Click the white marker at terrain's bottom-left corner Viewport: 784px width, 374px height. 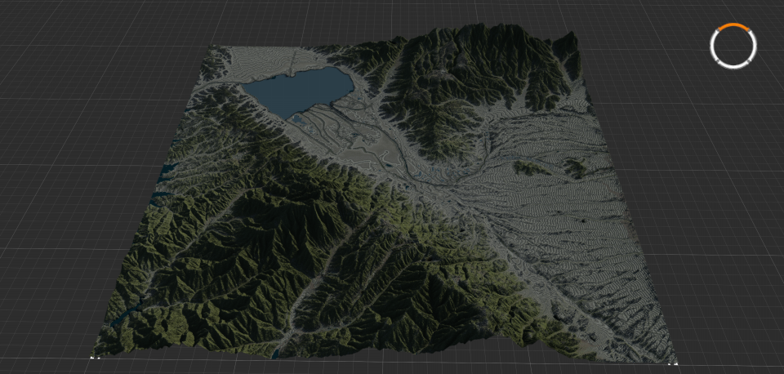93,356
